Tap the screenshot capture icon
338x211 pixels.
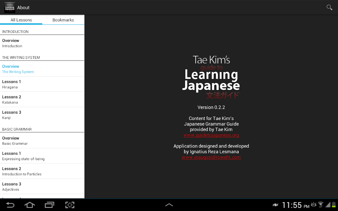[x=70, y=205]
